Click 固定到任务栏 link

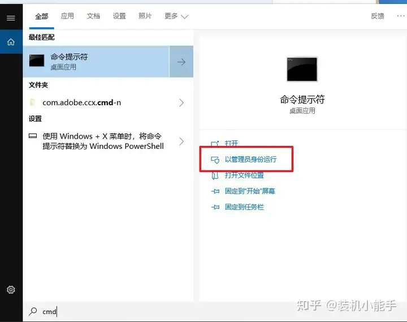coord(244,207)
